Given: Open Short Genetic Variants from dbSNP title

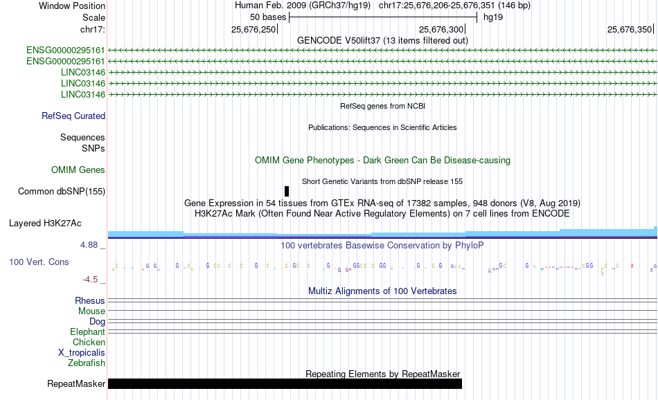Looking at the screenshot, I should [382, 181].
